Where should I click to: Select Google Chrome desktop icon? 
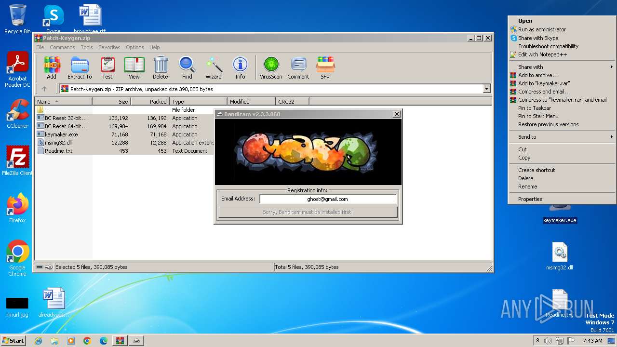pyautogui.click(x=17, y=258)
